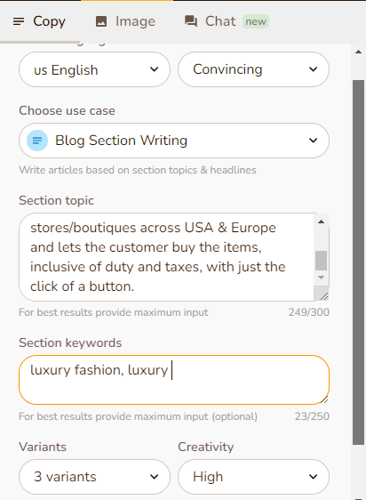
Task: Click the Section topic textarea scrollbar thumb
Action: tap(321, 261)
